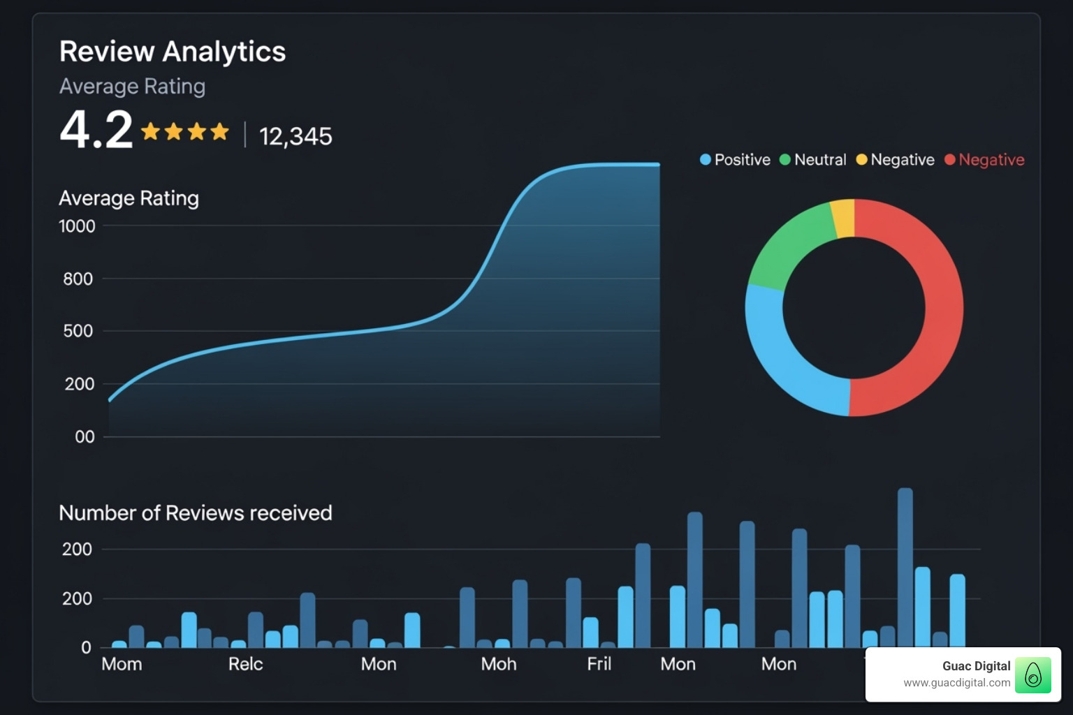Toggle the red-text Negative legend label
1073x715 pixels.
pos(991,160)
